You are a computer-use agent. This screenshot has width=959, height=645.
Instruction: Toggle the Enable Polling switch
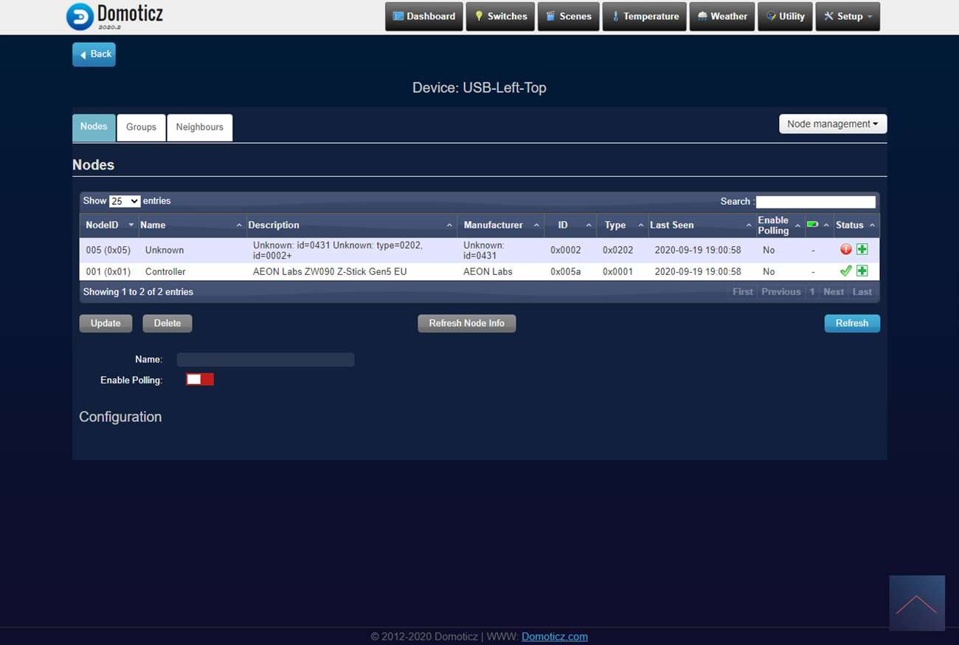(x=200, y=380)
